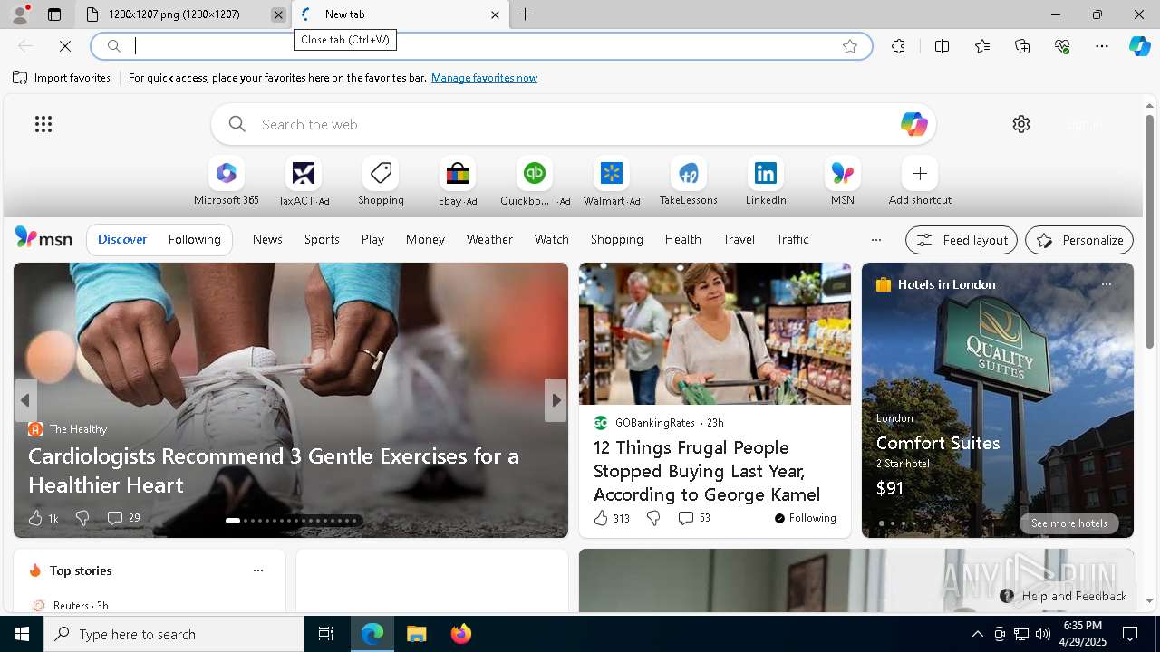Open Manage favorites now link
The width and height of the screenshot is (1160, 652).
coord(484,78)
